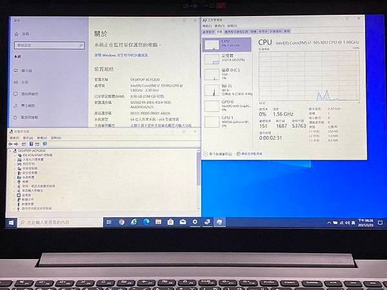Click scroll down arrow in Device Manager
This screenshot has height=290, width=387.
(199, 209)
